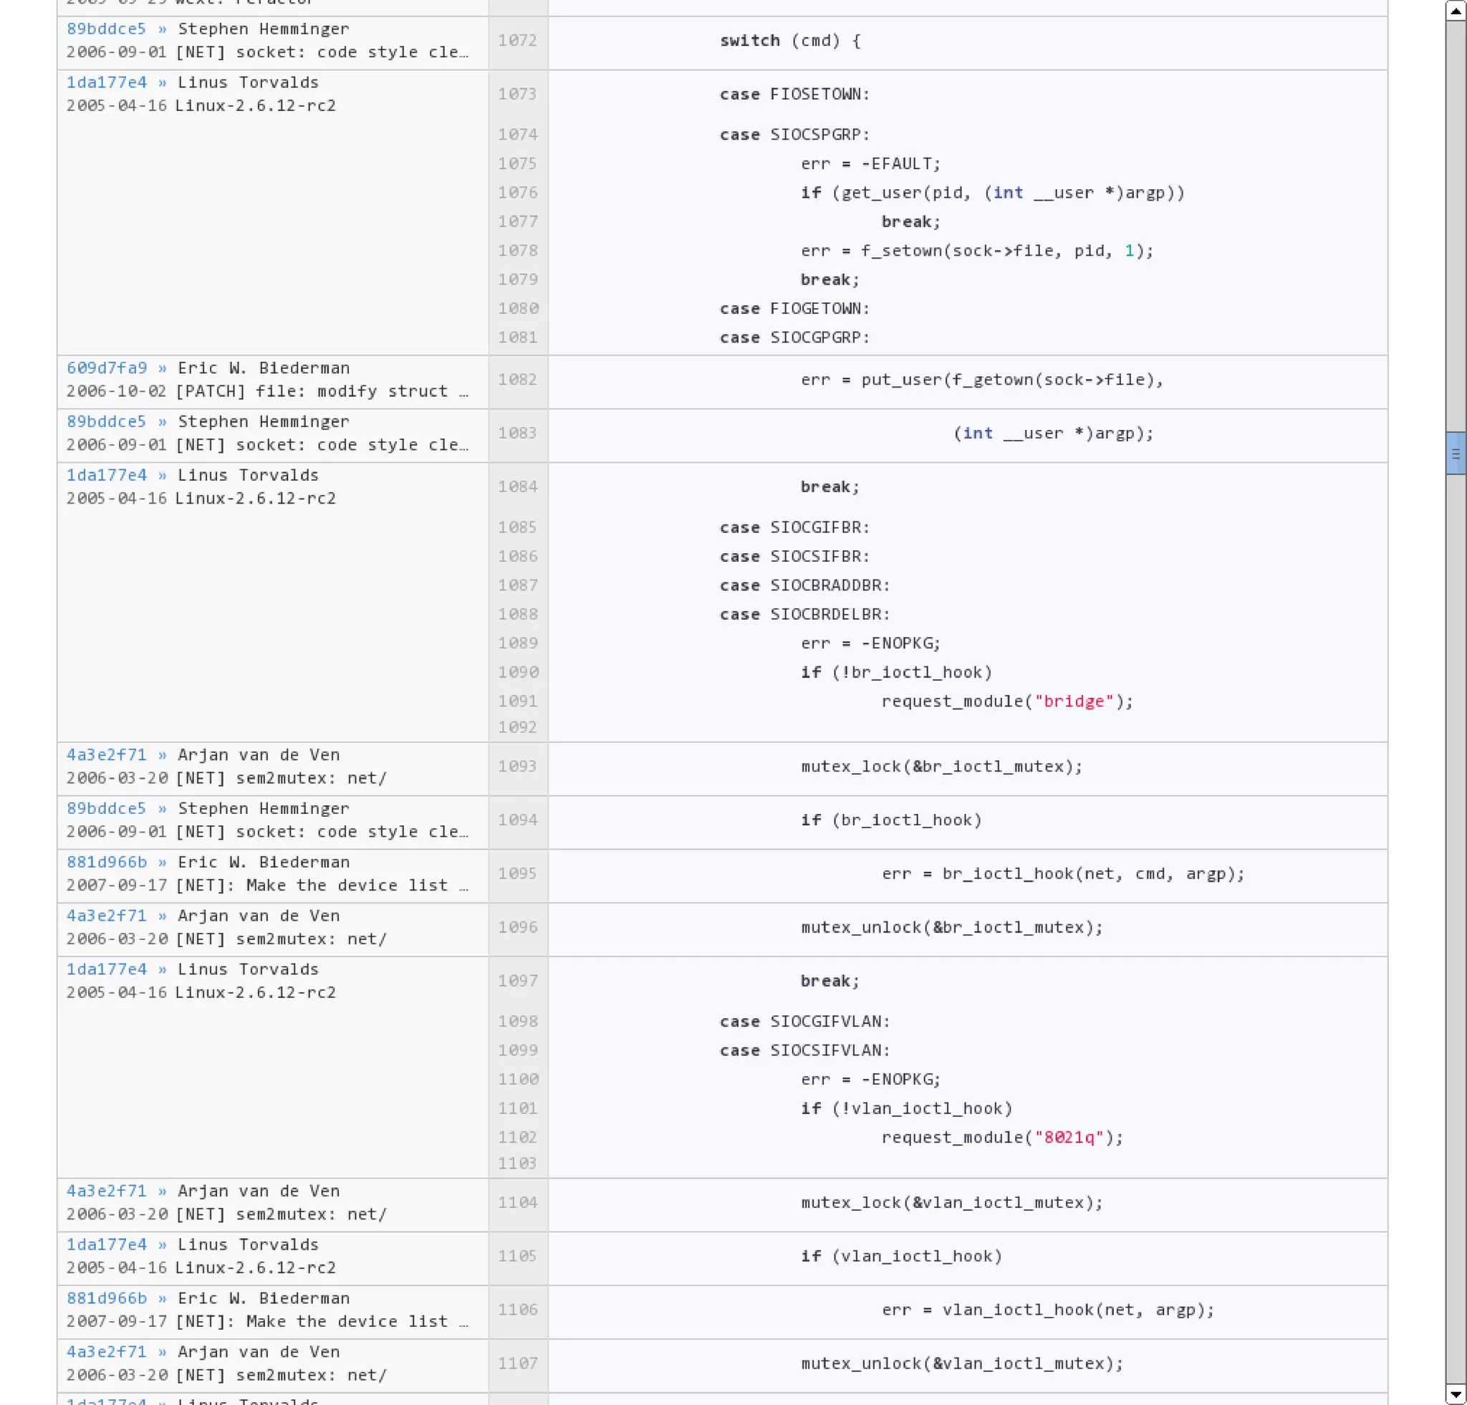The width and height of the screenshot is (1467, 1405).
Task: Open commit 1da177e4 beside line 1073
Action: coord(106,82)
